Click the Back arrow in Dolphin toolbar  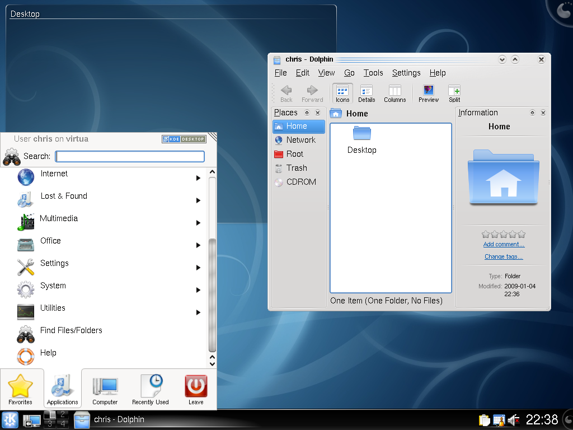pyautogui.click(x=286, y=94)
